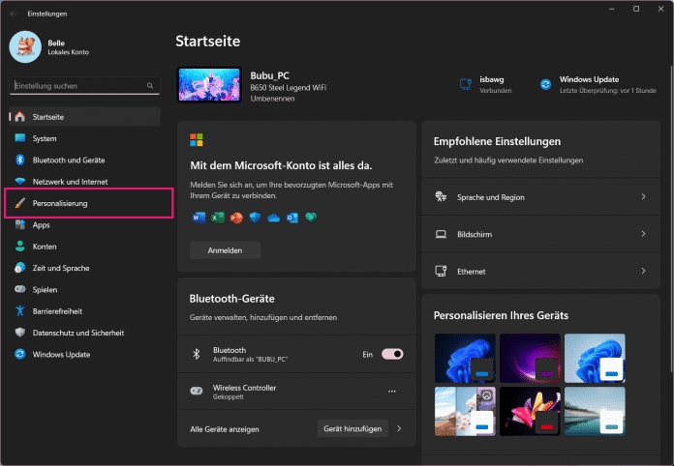Open Netzwerk und Internet via its icon
This screenshot has width=674, height=466.
[x=19, y=182]
